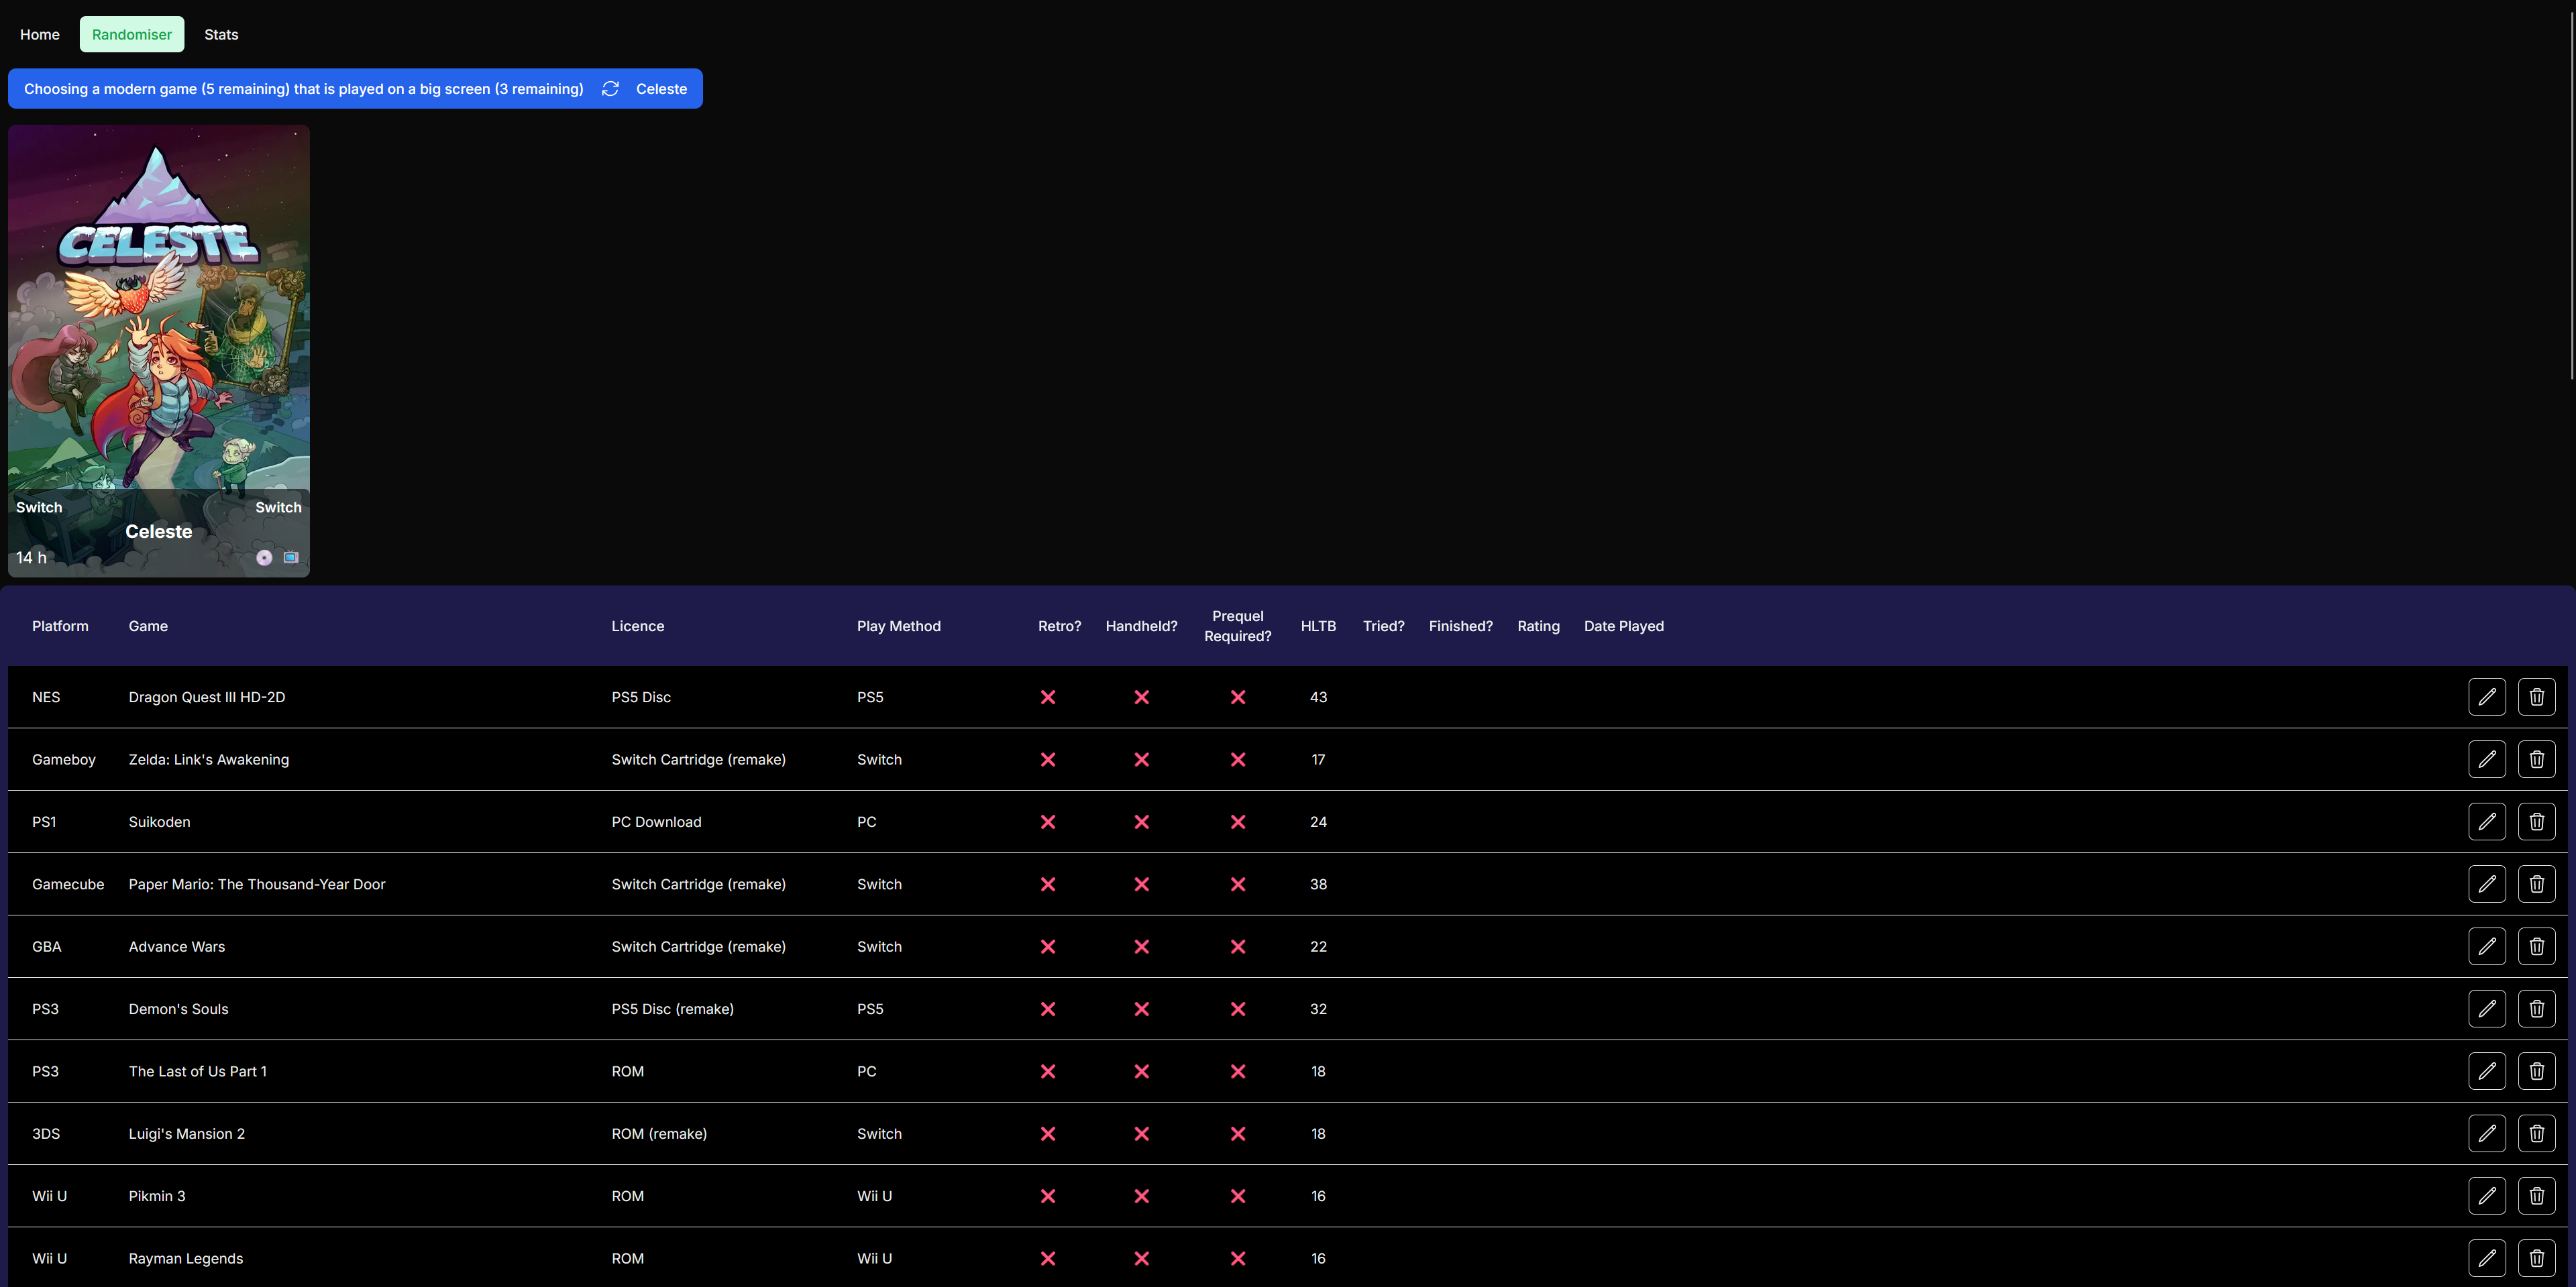Click the ROM (remake) licence cell
Viewport: 2576px width, 1287px height.
pos(659,1134)
